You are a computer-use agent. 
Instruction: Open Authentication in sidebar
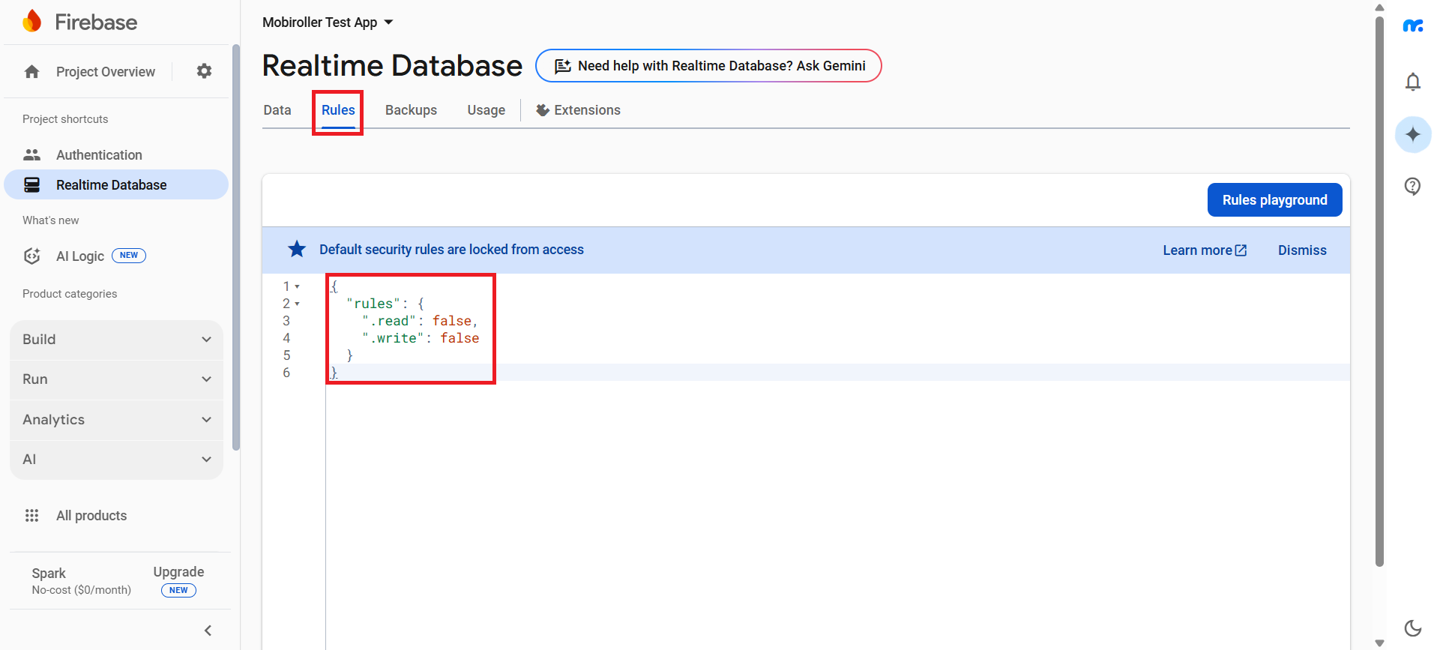(x=116, y=155)
